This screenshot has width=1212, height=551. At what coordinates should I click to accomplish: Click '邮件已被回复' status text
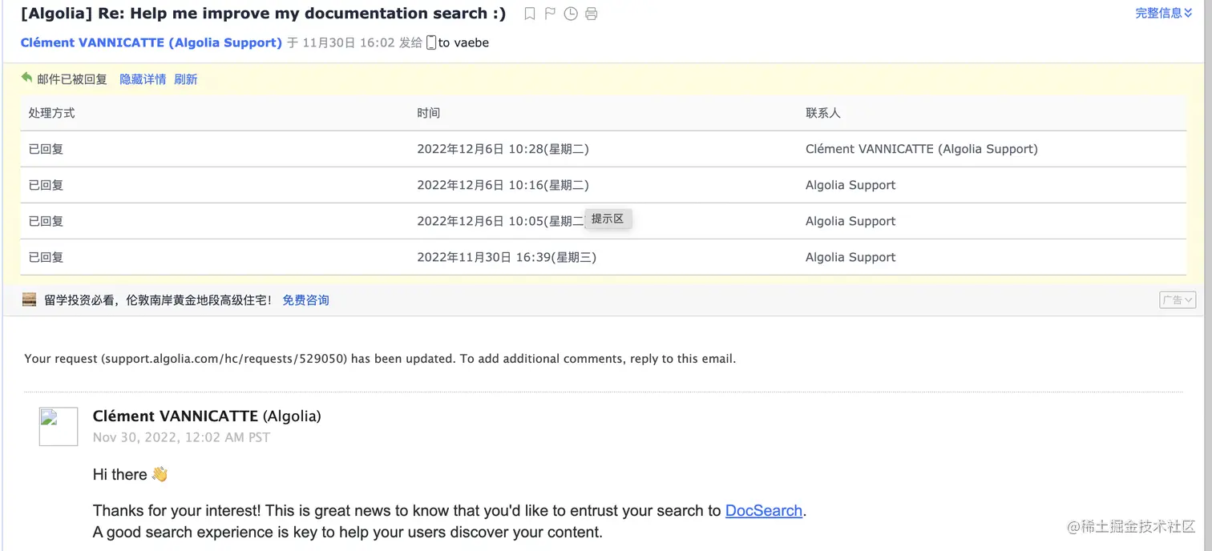(x=72, y=79)
